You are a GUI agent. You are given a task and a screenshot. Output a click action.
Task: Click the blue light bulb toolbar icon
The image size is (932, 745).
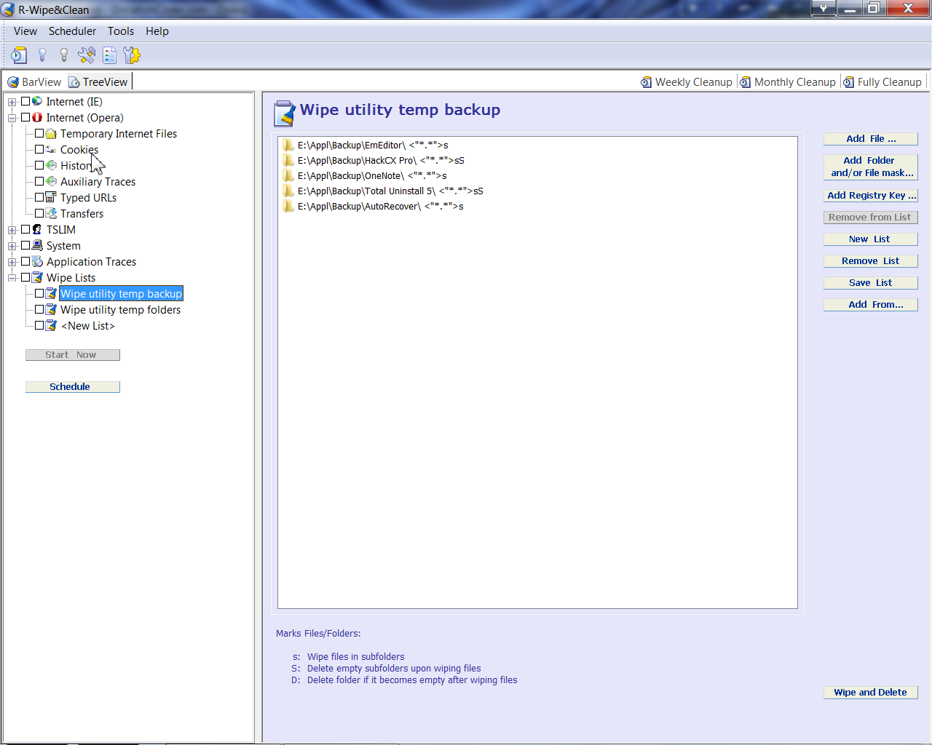(42, 55)
